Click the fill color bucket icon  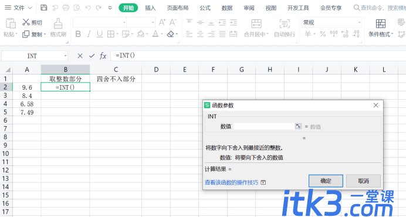140,34
